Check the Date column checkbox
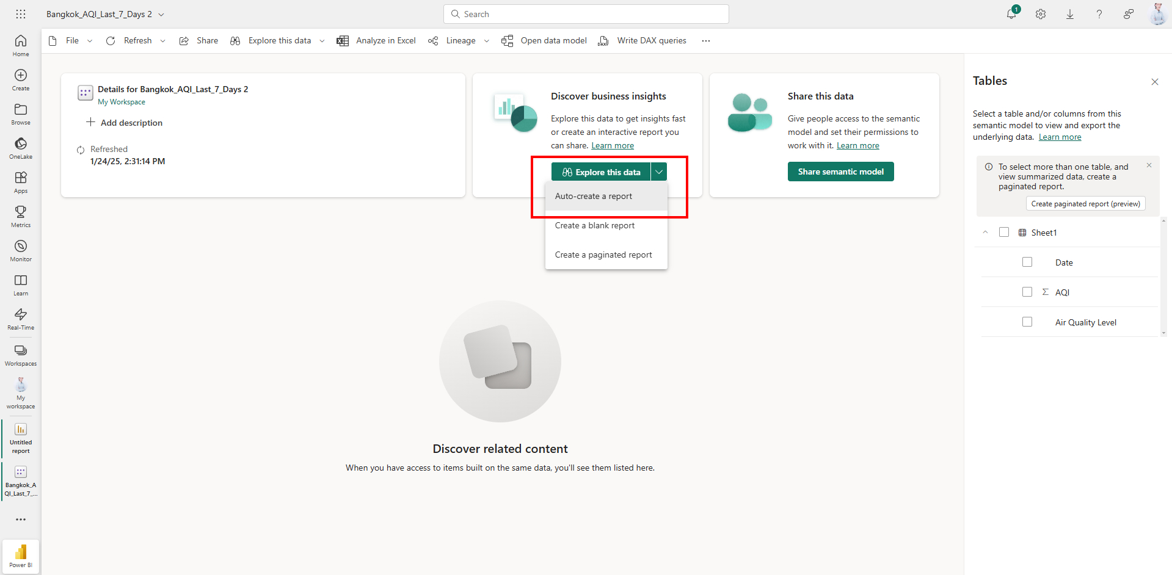The image size is (1172, 575). point(1027,262)
